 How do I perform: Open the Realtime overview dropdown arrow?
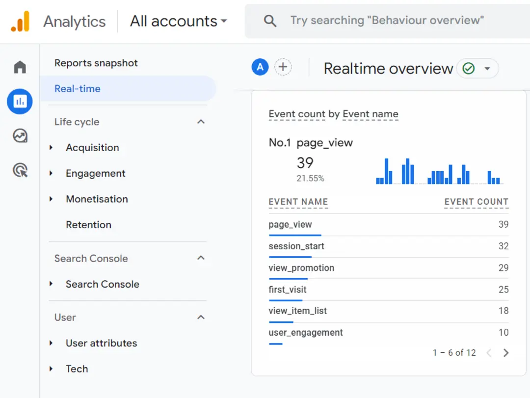[487, 69]
